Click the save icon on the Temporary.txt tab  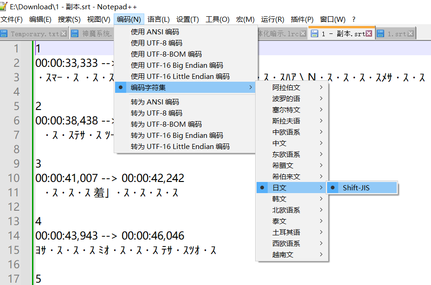point(5,34)
